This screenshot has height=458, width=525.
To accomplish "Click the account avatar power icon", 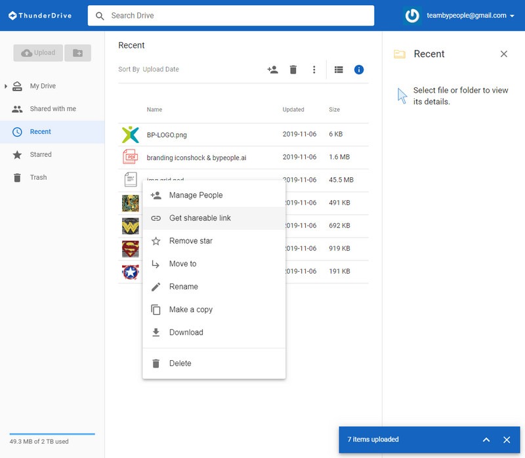I will tap(412, 16).
